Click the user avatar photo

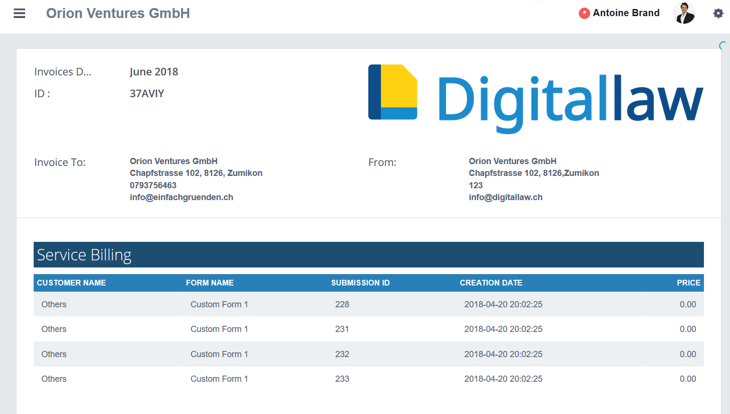point(684,13)
